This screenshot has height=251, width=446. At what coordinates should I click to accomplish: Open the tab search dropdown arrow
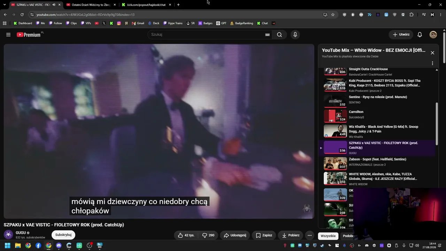click(x=5, y=5)
